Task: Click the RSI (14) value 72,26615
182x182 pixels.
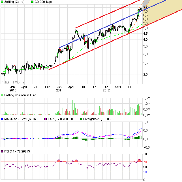Action: click(23, 152)
